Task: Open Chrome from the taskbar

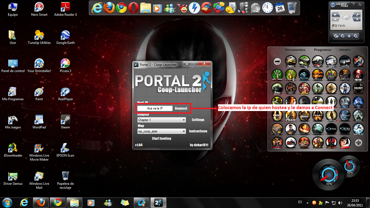Action: click(58, 203)
